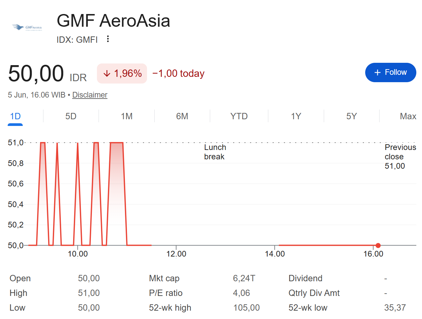
Task: Click the −1,00 today change text
Action: [178, 73]
